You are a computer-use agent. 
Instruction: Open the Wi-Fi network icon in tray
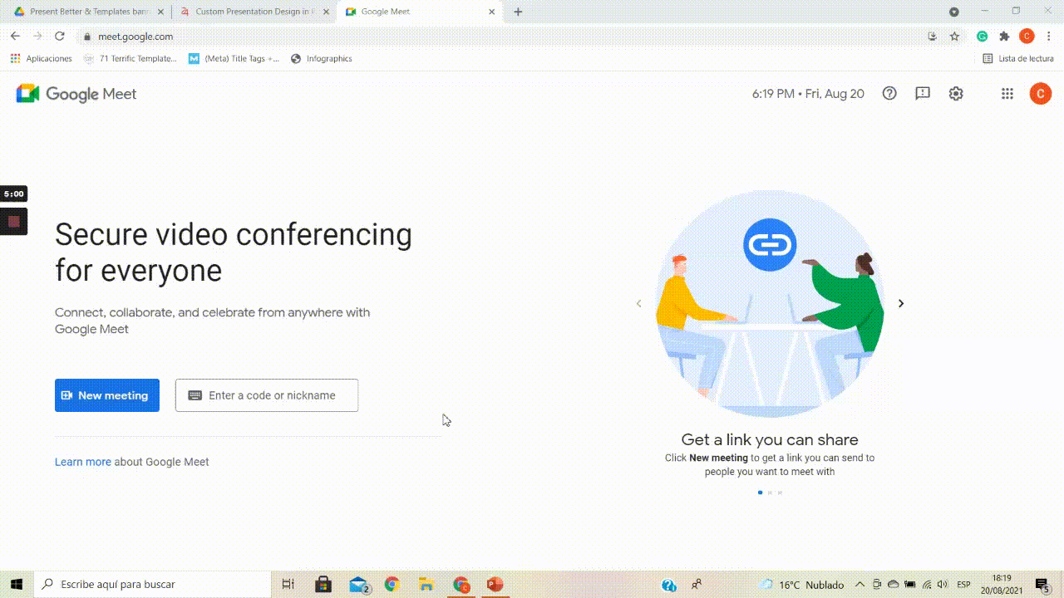pos(927,585)
